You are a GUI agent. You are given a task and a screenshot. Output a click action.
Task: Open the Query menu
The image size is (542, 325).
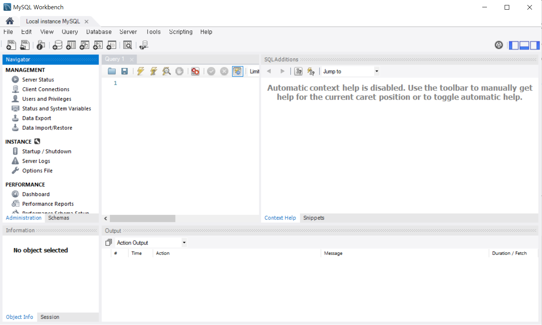(70, 32)
